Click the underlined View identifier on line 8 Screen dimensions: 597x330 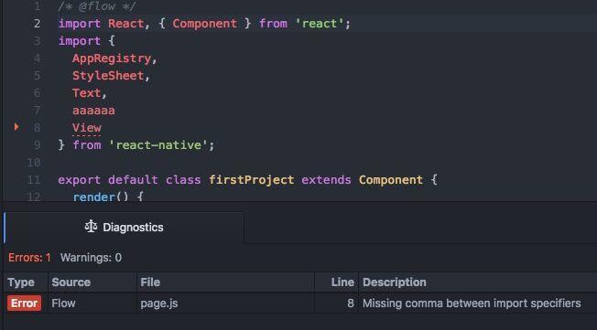tap(87, 128)
